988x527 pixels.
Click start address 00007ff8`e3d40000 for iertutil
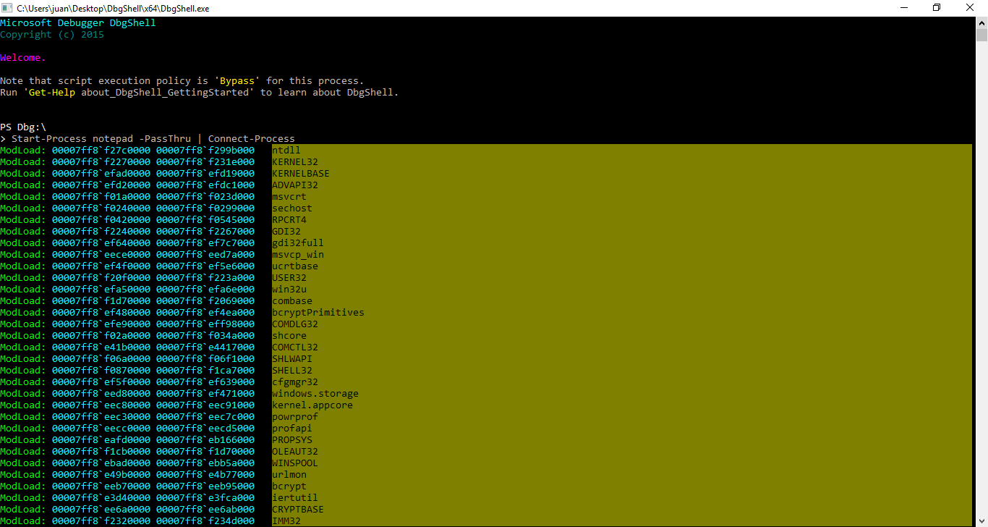[x=101, y=498]
